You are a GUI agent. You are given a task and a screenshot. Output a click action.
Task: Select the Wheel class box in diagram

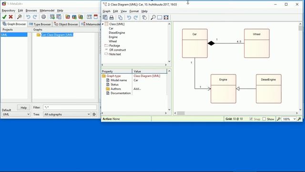click(x=257, y=43)
